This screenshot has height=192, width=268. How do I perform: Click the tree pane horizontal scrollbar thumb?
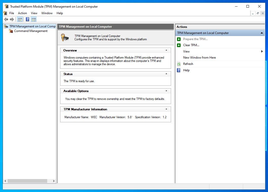27,181
